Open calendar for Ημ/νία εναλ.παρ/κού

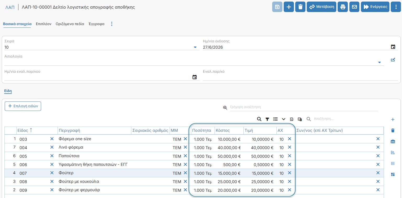(x=194, y=77)
